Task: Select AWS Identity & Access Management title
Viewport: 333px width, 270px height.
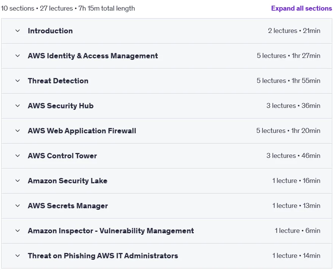Action: 93,56
